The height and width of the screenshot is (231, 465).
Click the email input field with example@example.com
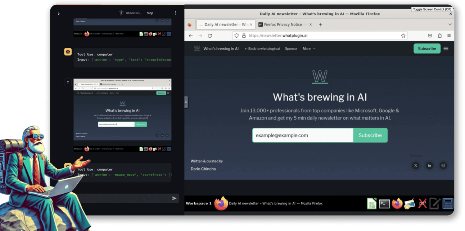point(303,135)
